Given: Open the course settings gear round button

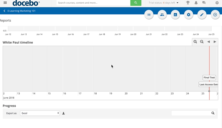Looking at the screenshot, I should click(x=189, y=14).
